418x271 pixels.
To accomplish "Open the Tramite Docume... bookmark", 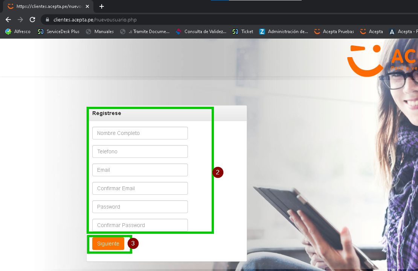I will 145,32.
